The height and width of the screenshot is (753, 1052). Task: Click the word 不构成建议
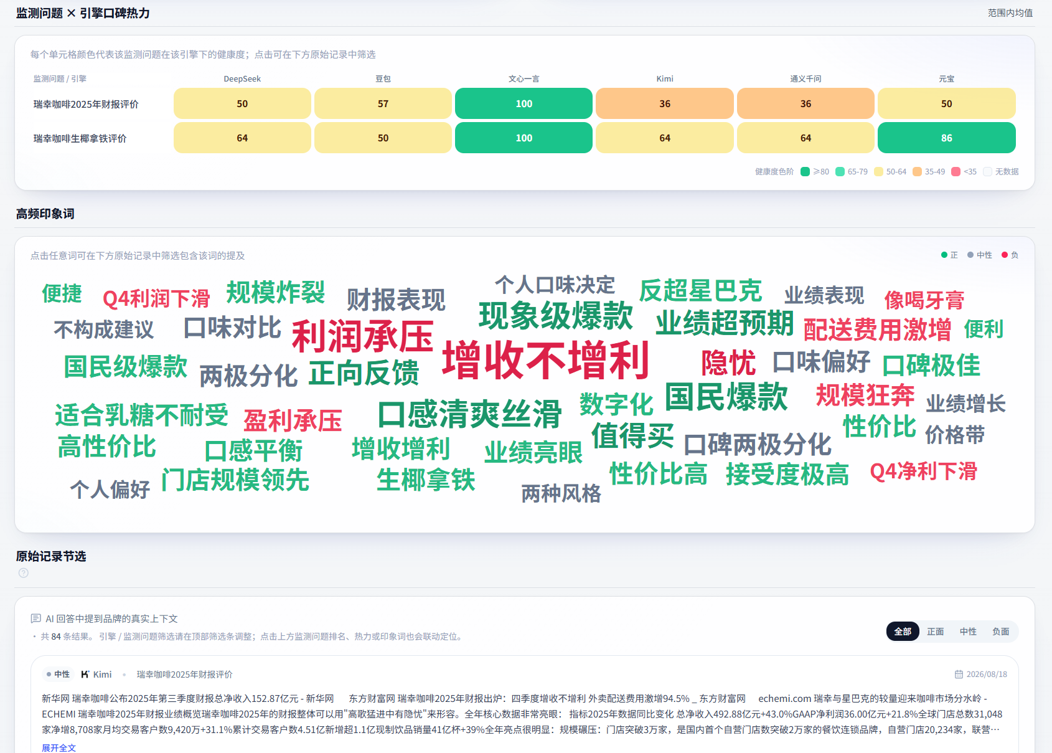(103, 329)
